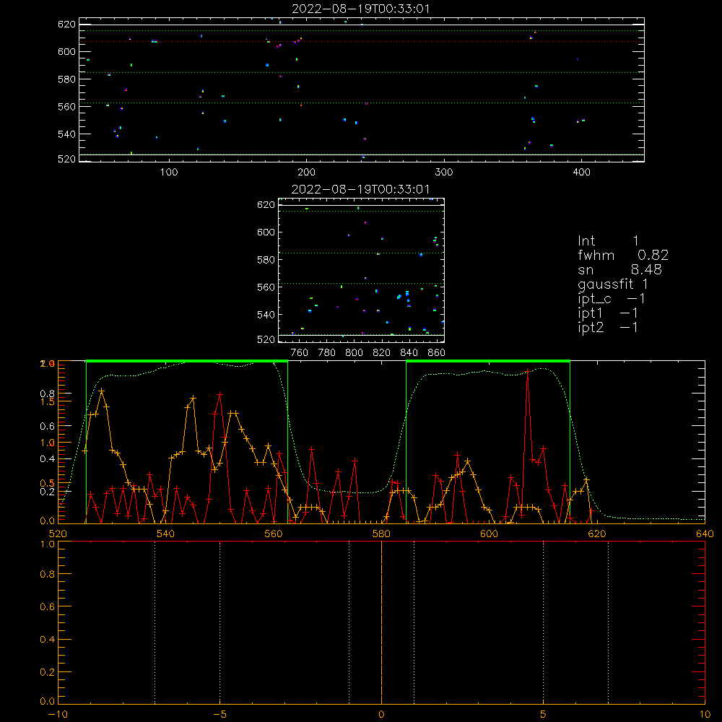The image size is (722, 722).
Task: Click x-axis label 600 on profile plot
Action: click(x=489, y=534)
